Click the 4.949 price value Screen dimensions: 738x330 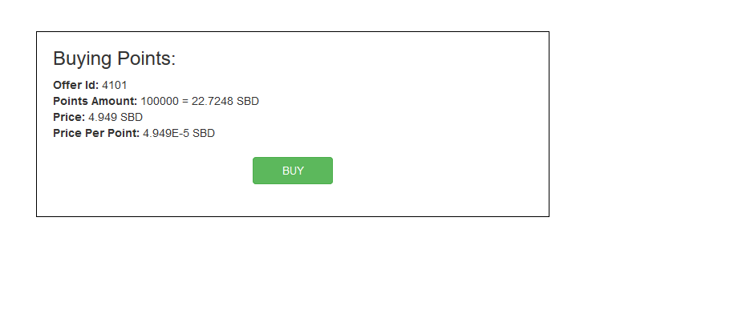click(102, 117)
